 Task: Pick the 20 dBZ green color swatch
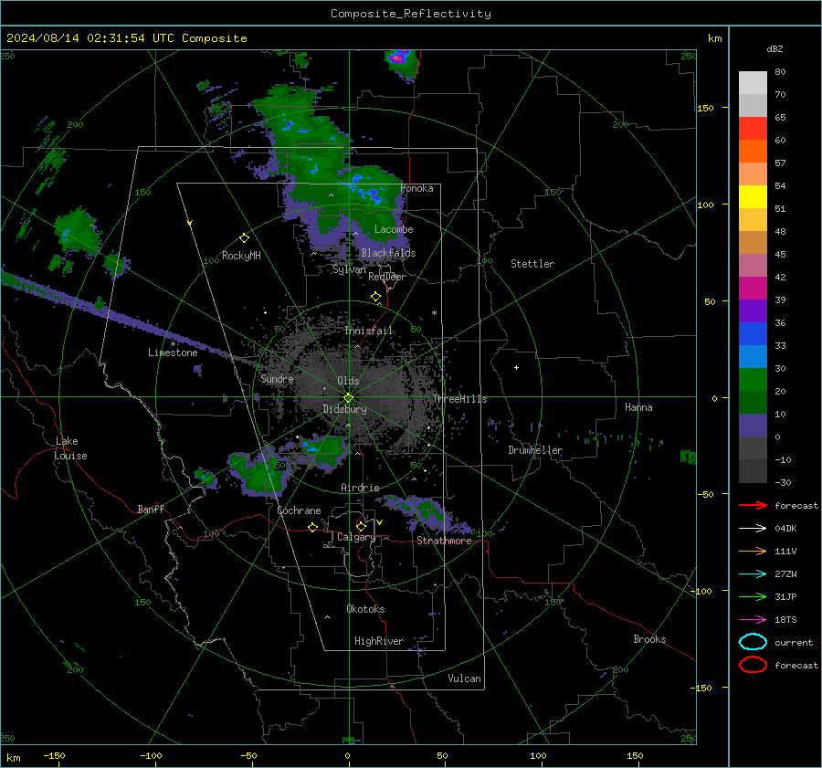tap(753, 402)
